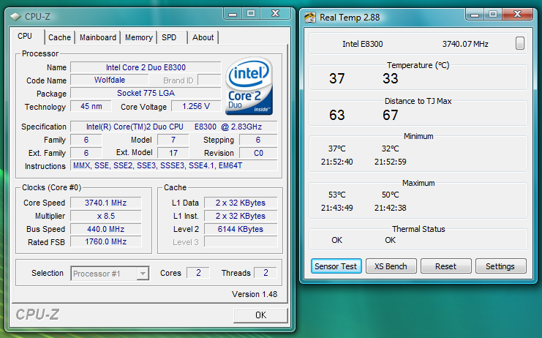Screen dimensions: 542x338
Task: Click the core temperature reading 33
Action: (391, 78)
